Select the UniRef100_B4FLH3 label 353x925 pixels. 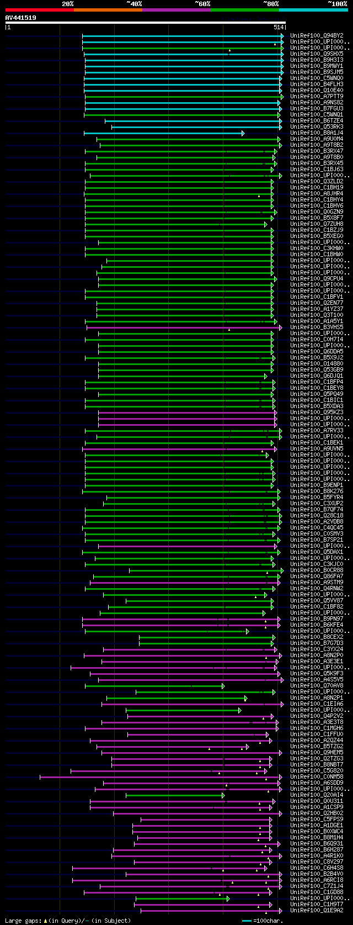[x=317, y=84]
